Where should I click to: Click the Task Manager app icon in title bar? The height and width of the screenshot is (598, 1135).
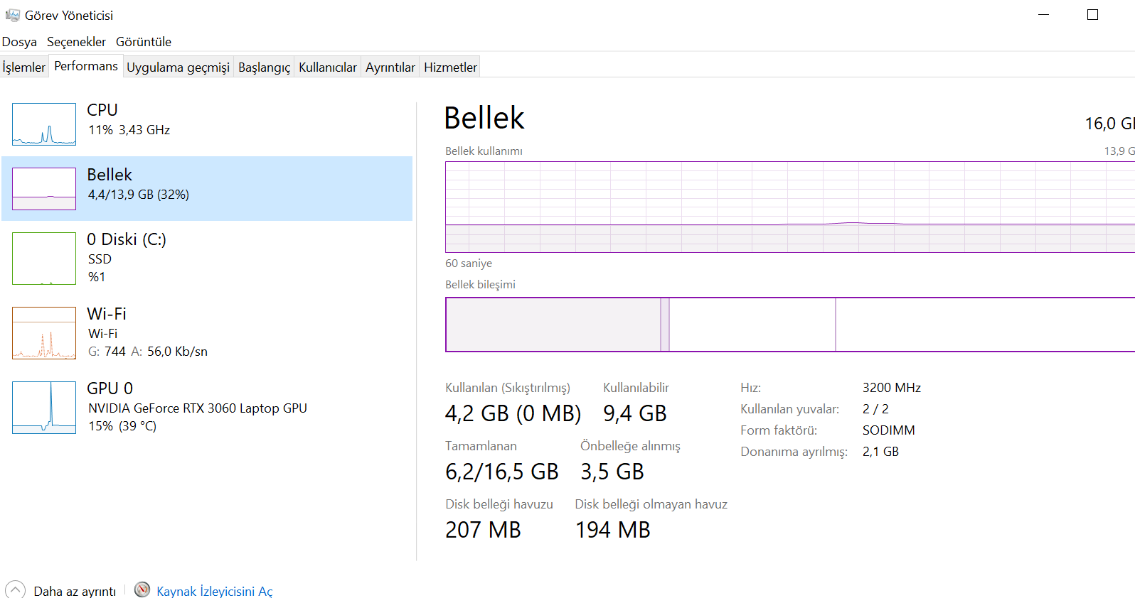(13, 15)
